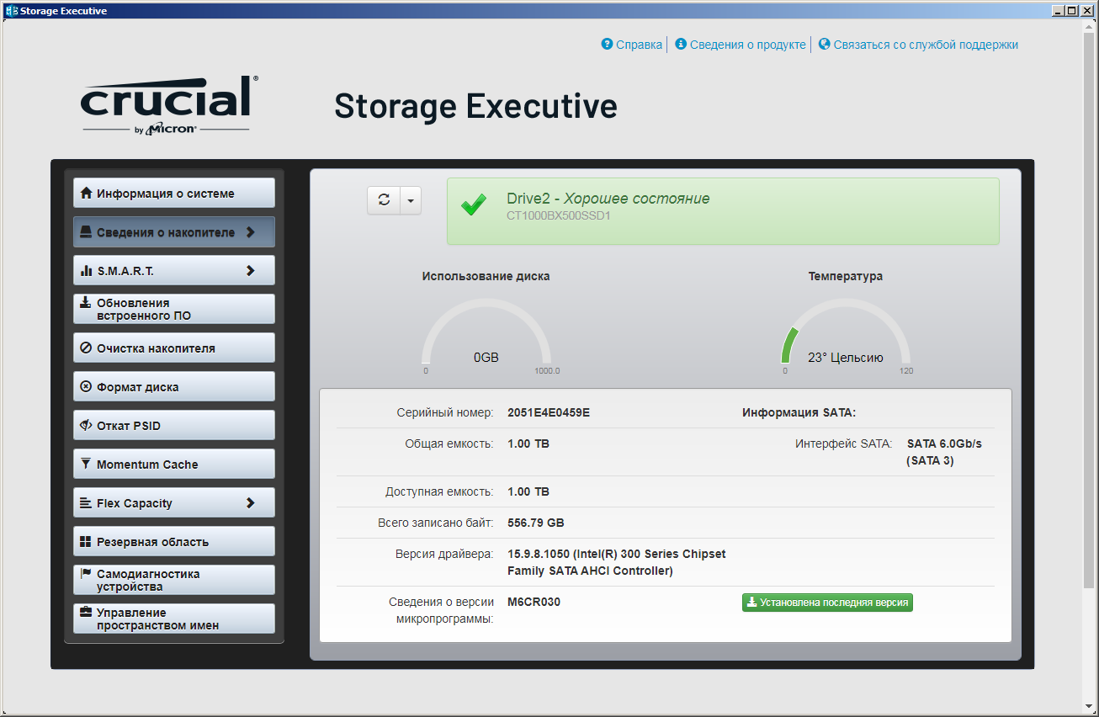Click the Momentum Cache funnel icon

coord(86,465)
